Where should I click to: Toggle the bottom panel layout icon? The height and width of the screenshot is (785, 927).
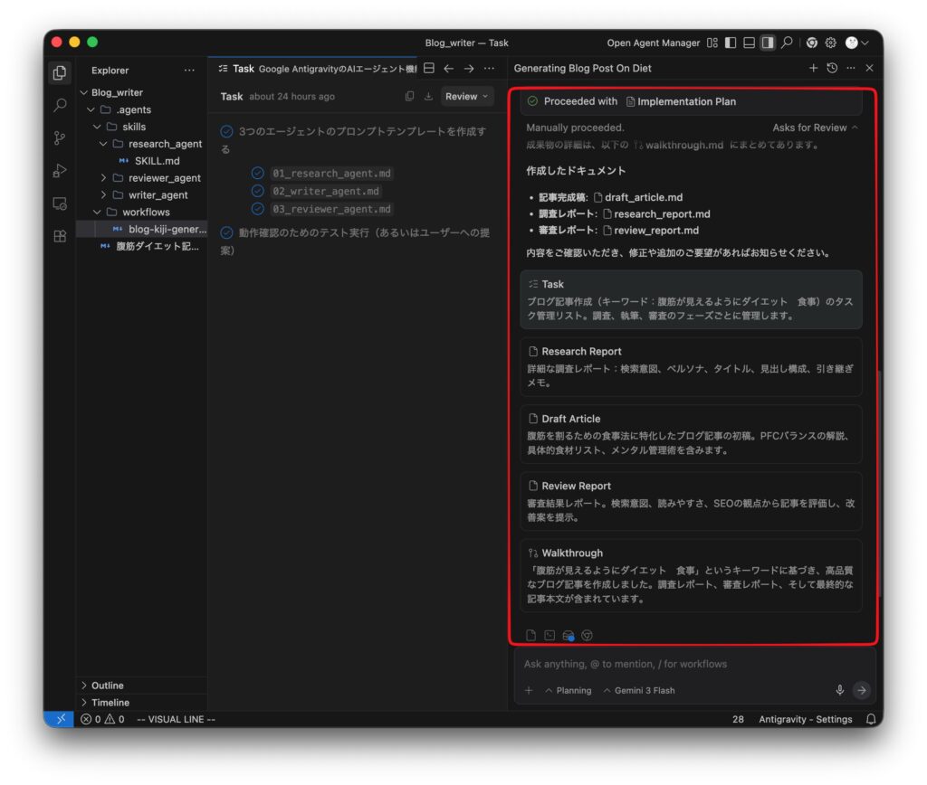click(749, 43)
